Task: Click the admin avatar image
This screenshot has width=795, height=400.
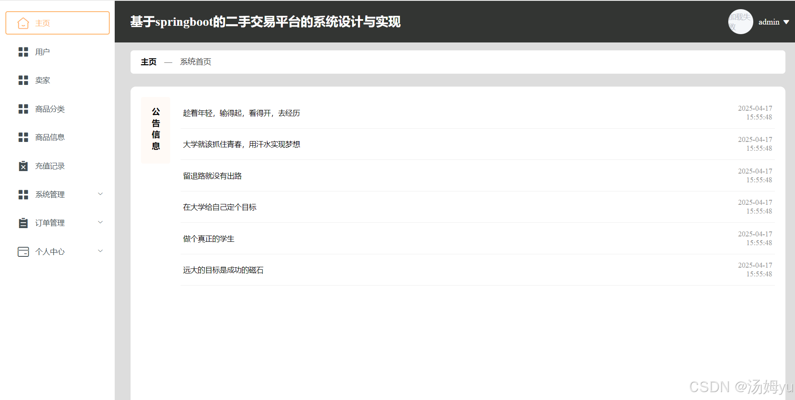Action: [740, 22]
